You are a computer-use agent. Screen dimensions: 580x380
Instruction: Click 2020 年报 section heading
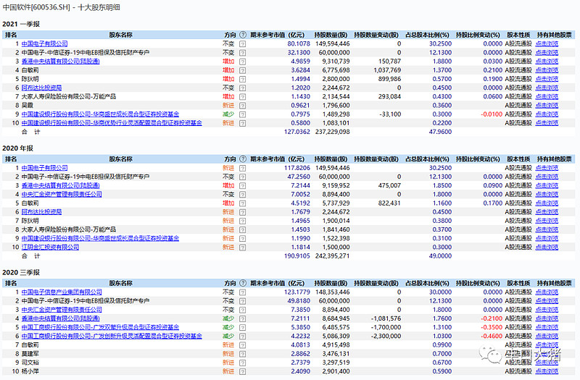(17, 148)
